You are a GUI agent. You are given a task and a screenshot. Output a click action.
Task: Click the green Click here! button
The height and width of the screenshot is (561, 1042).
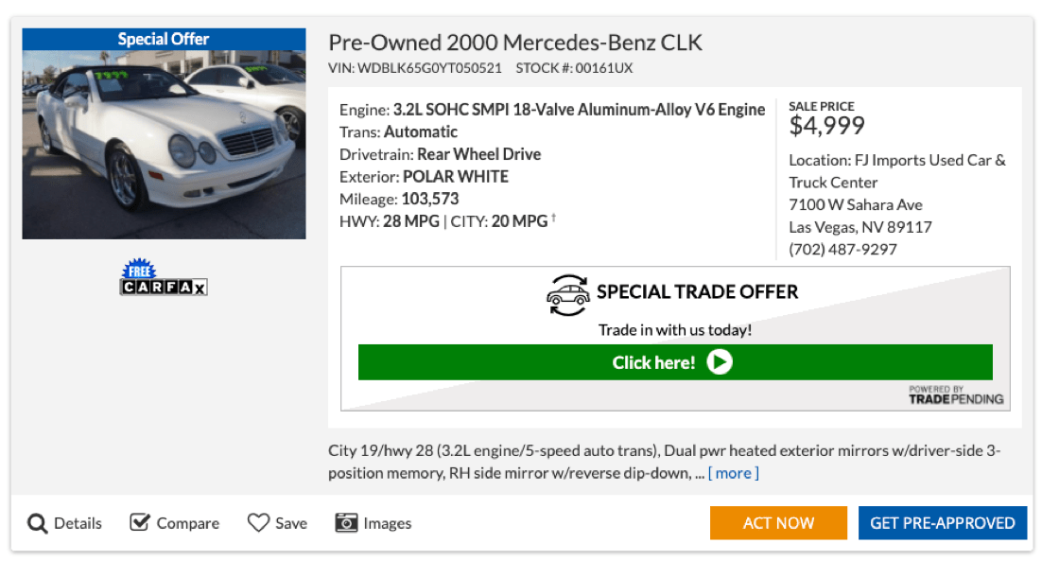pyautogui.click(x=674, y=362)
